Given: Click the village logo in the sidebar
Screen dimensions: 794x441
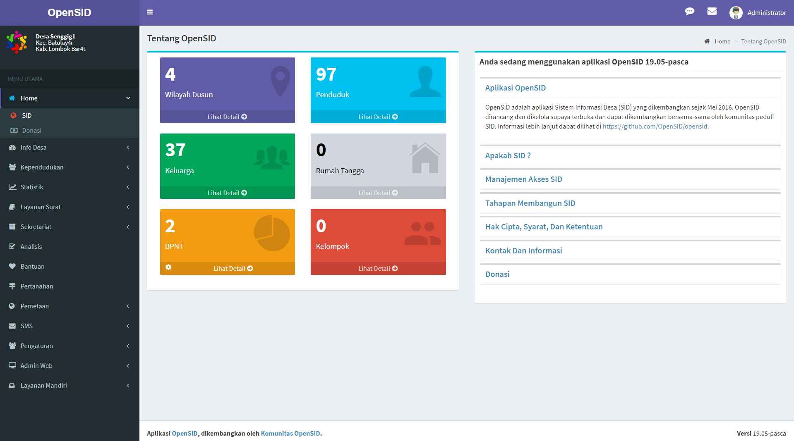Looking at the screenshot, I should pyautogui.click(x=17, y=43).
